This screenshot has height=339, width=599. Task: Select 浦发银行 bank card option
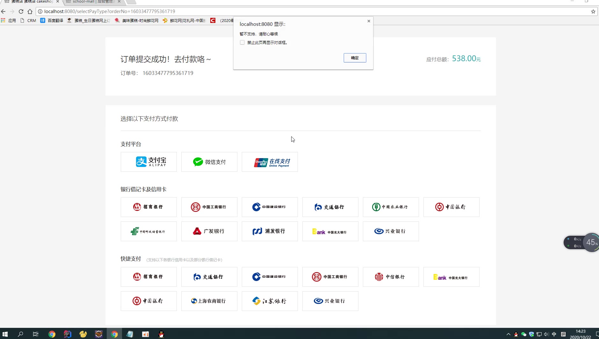click(270, 231)
